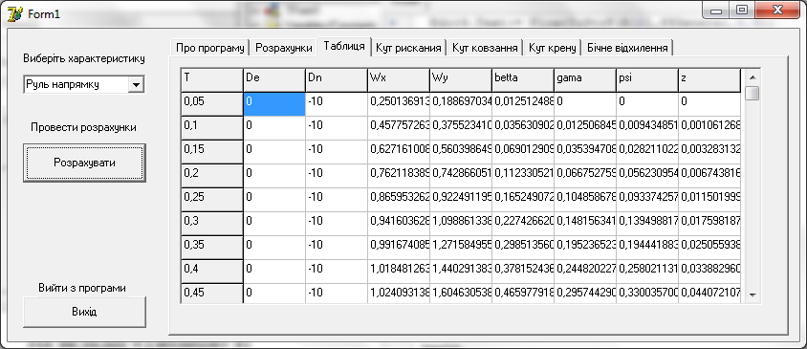This screenshot has height=349, width=807.
Task: Click the Вийти з програми label
Action: (82, 288)
